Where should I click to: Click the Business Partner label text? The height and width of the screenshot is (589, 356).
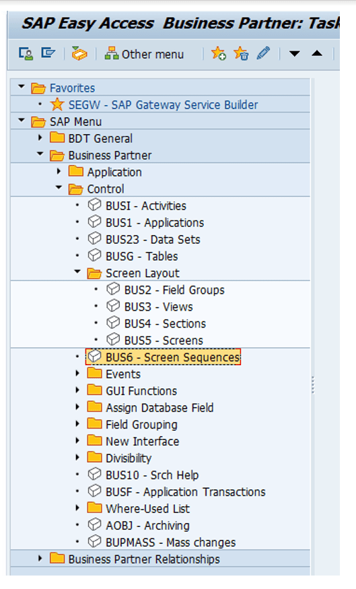[110, 156]
